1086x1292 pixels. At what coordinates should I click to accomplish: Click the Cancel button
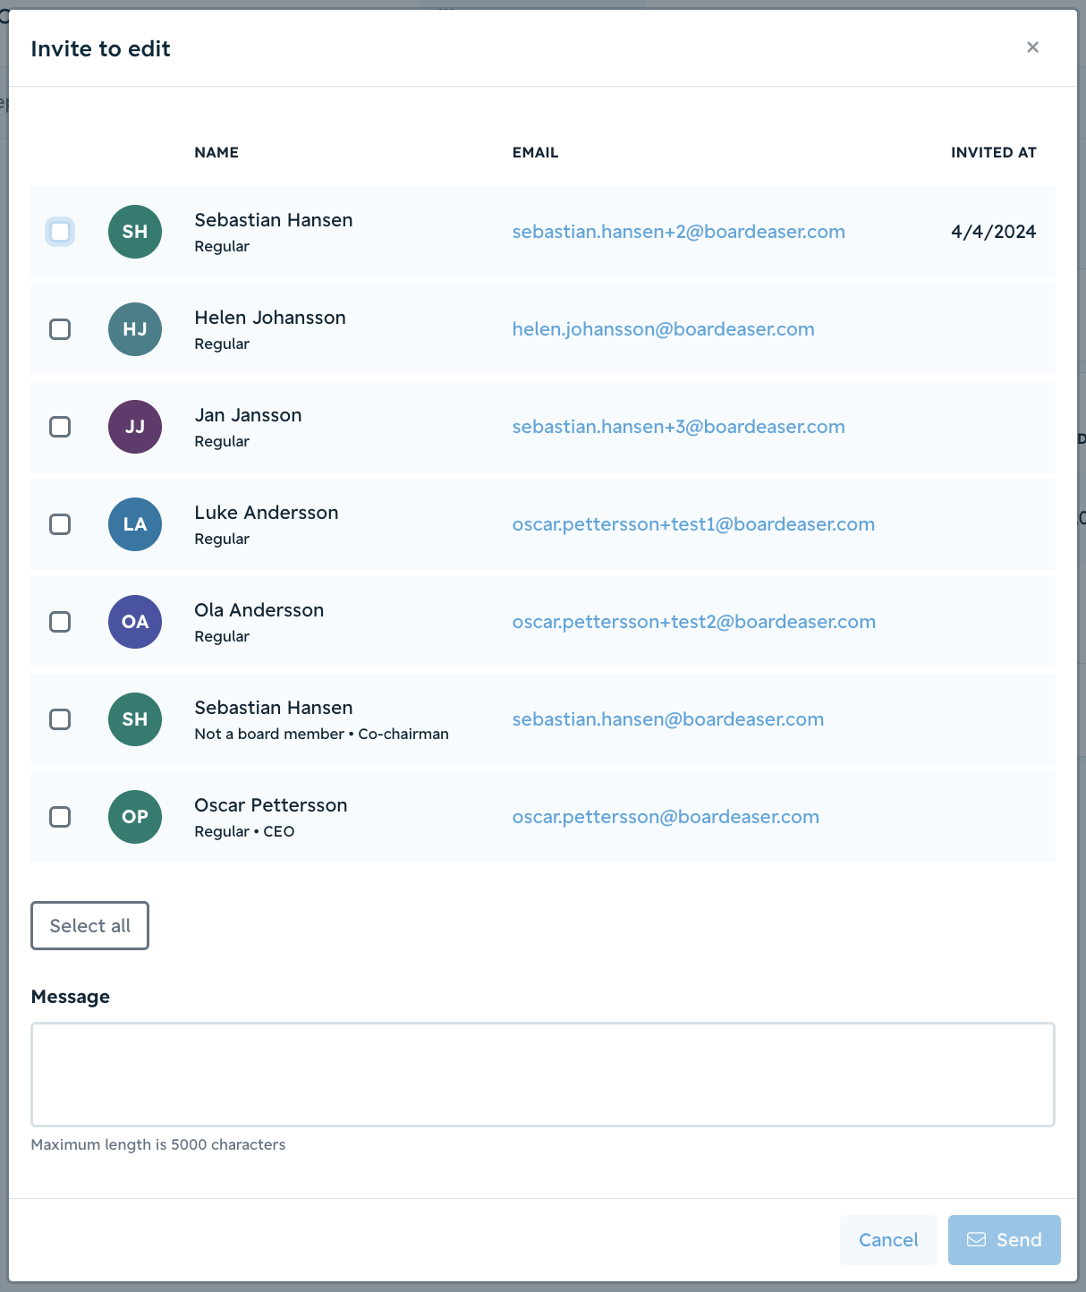click(888, 1240)
